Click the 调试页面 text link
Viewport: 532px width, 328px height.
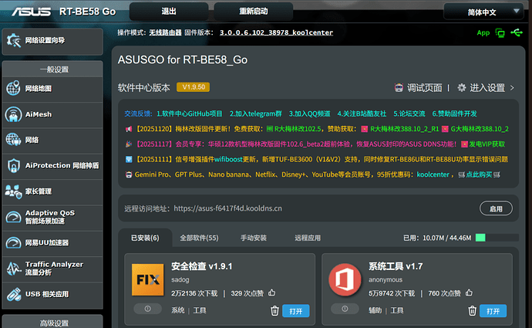(x=425, y=88)
